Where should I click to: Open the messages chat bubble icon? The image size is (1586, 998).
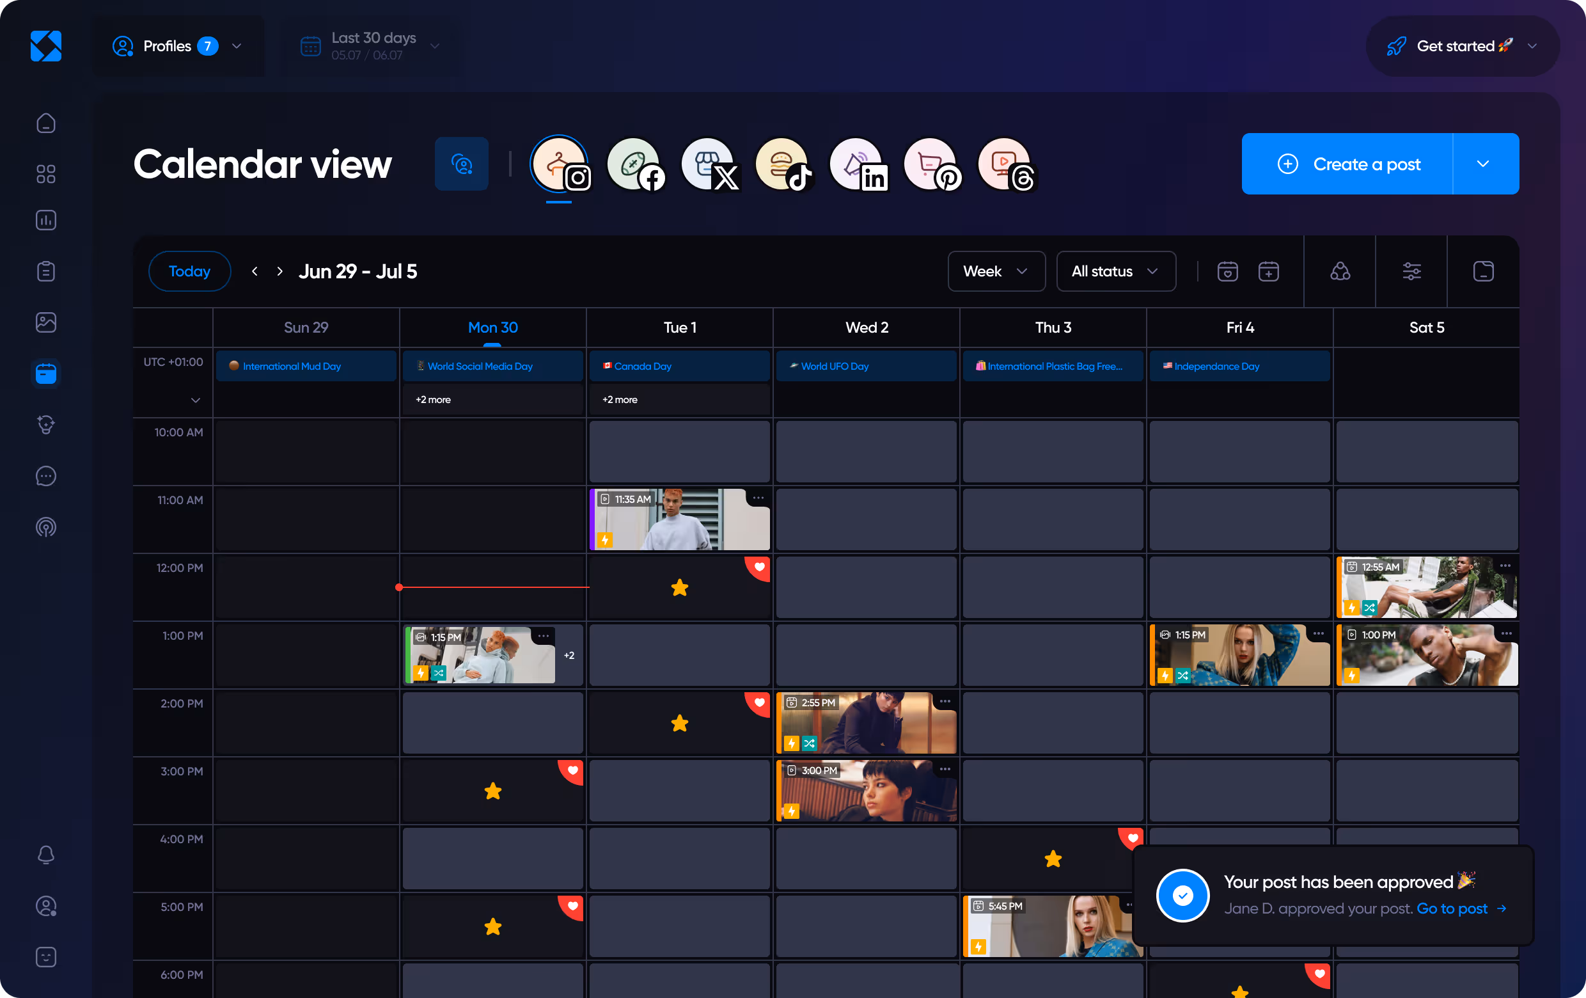pos(45,475)
